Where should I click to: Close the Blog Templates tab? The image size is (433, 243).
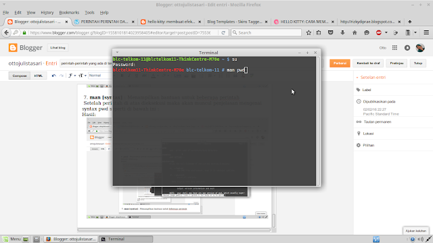266,22
